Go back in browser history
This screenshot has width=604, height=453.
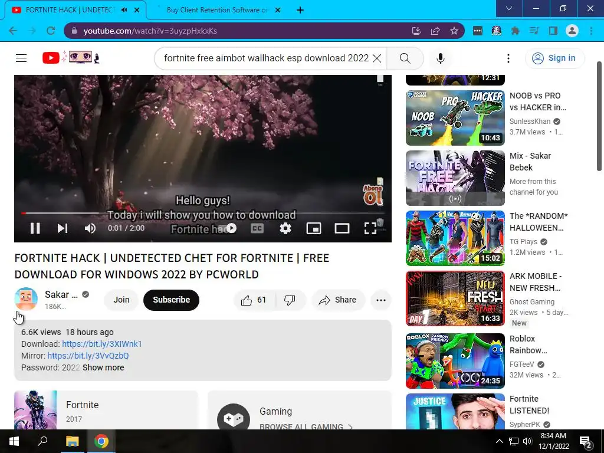click(13, 31)
